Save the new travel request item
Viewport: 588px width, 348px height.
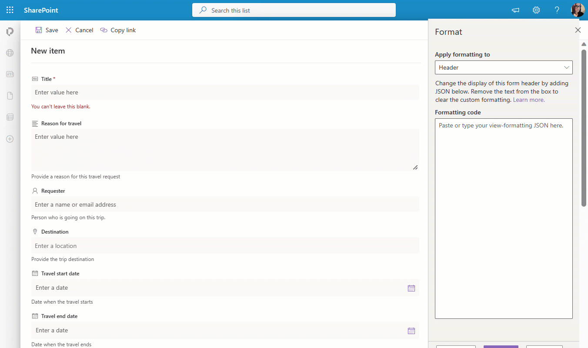coord(47,30)
